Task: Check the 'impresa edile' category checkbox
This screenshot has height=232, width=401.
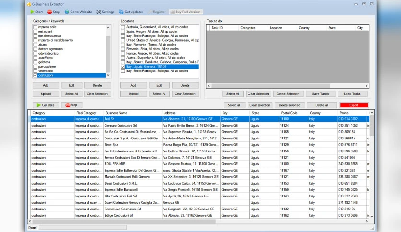Action: click(x=35, y=27)
